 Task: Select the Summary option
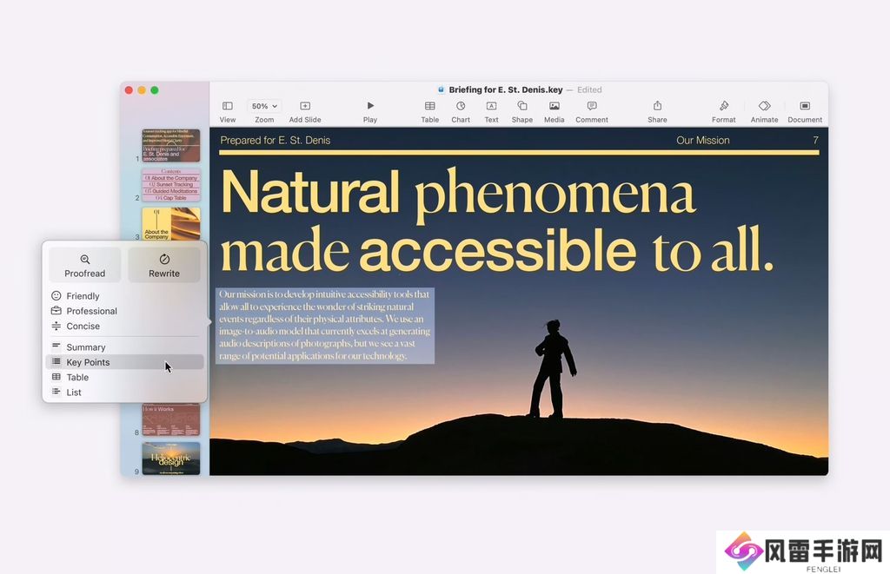(85, 347)
